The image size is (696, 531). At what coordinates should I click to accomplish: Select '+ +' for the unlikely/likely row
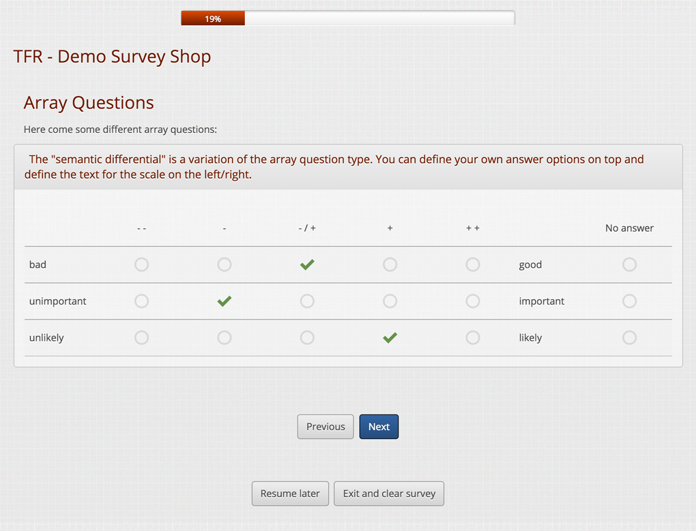(472, 337)
